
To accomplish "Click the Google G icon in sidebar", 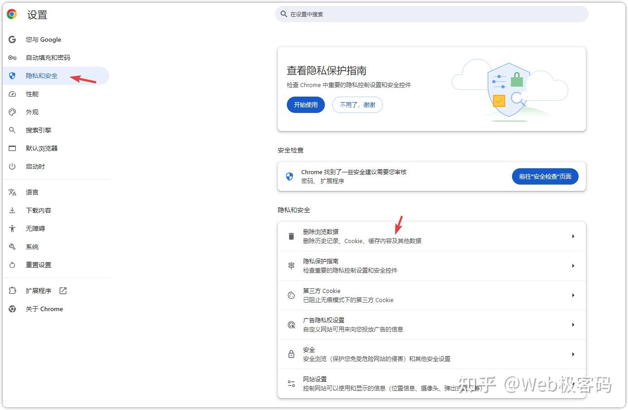I will (x=12, y=39).
